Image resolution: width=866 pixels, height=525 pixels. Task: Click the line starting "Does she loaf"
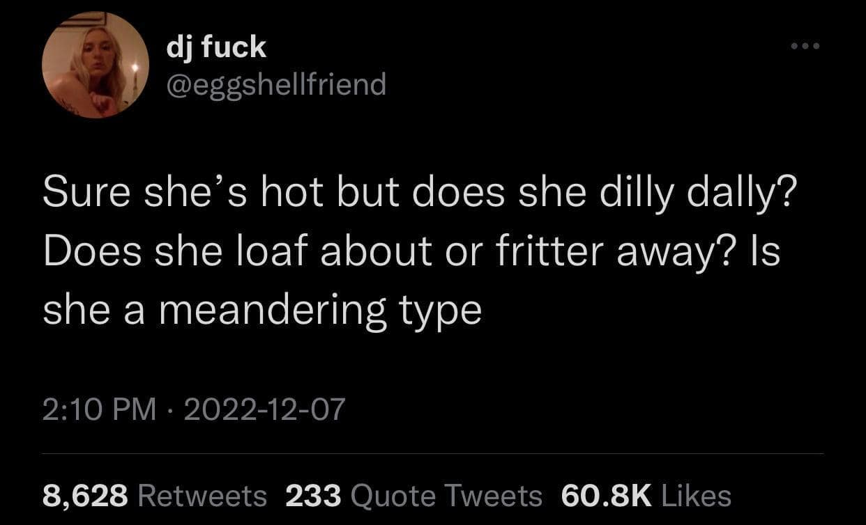point(411,251)
